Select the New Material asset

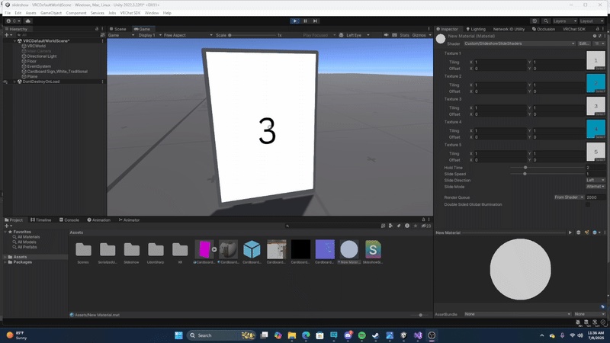coord(349,252)
